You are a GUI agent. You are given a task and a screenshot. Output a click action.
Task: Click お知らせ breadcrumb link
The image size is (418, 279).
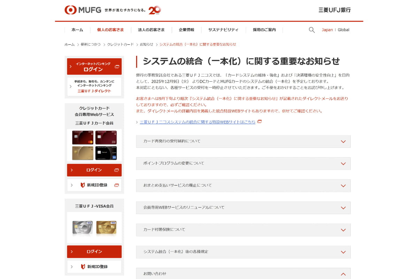(x=147, y=44)
